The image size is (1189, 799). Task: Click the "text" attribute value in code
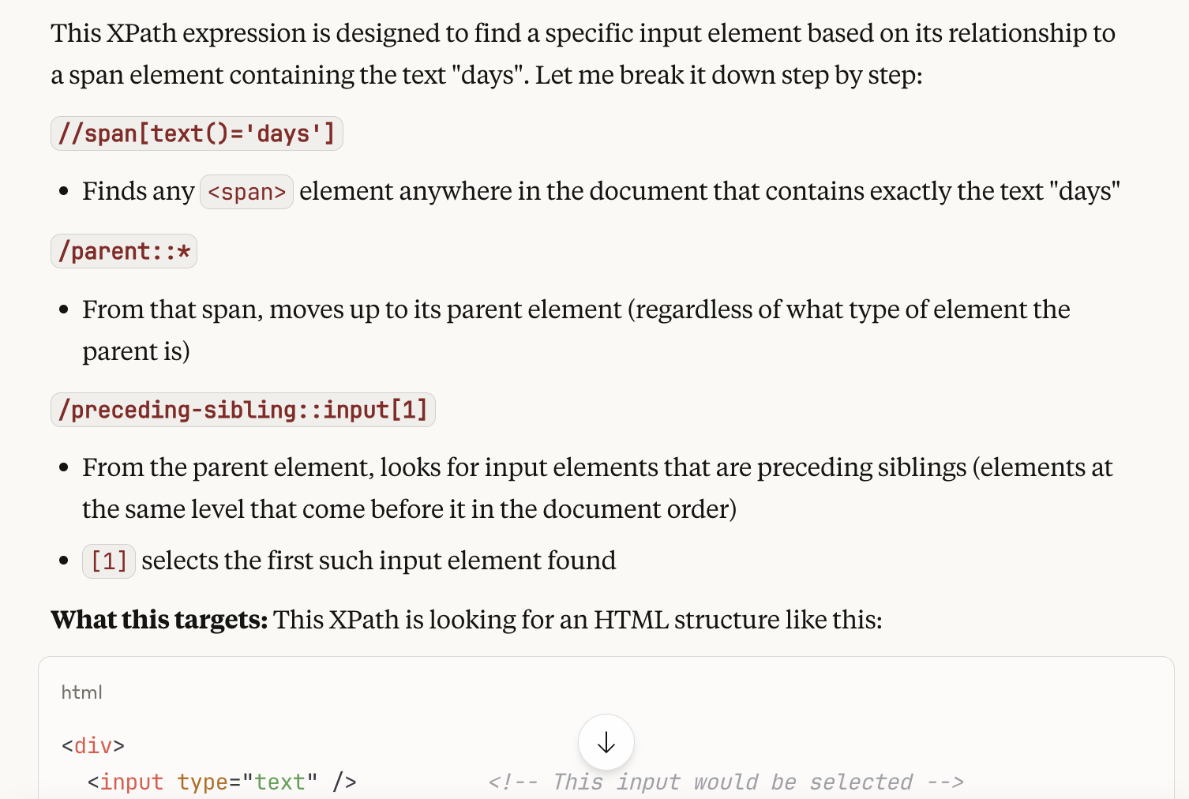click(279, 782)
